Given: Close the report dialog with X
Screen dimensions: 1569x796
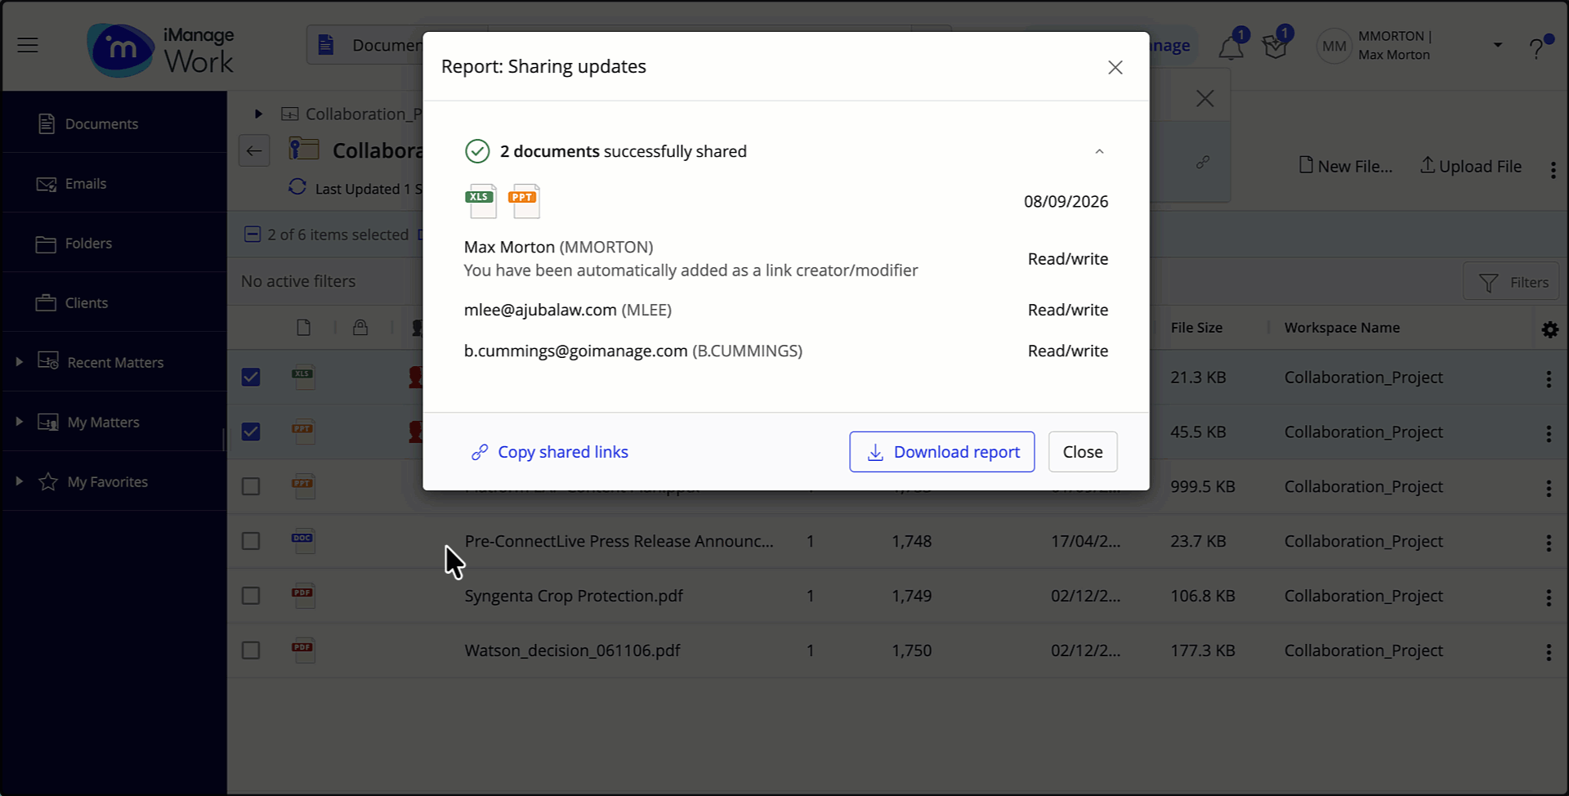Looking at the screenshot, I should 1115,67.
